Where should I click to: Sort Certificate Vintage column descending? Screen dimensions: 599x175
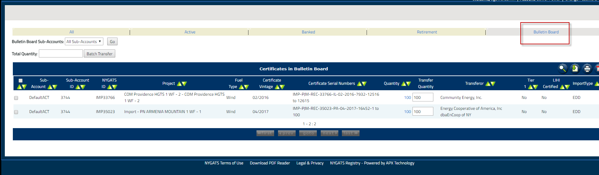pos(282,87)
